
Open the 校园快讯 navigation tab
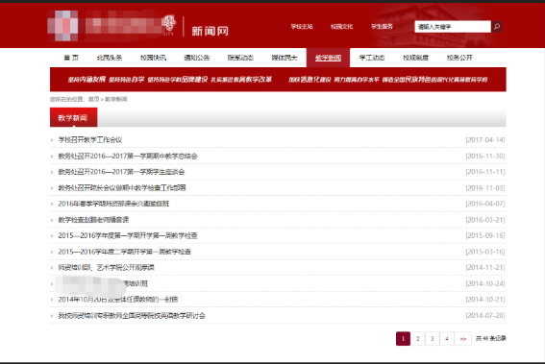tap(153, 58)
